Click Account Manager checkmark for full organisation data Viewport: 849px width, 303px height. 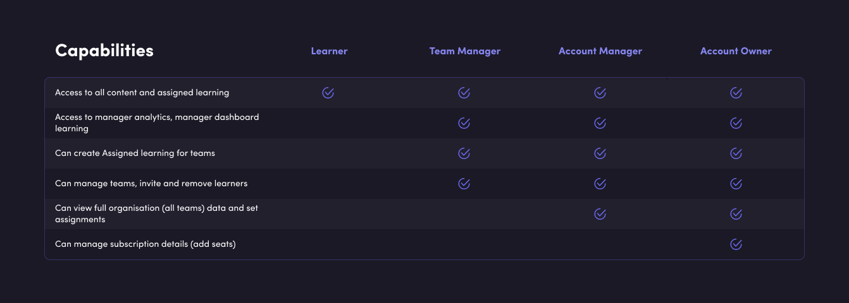(x=600, y=214)
